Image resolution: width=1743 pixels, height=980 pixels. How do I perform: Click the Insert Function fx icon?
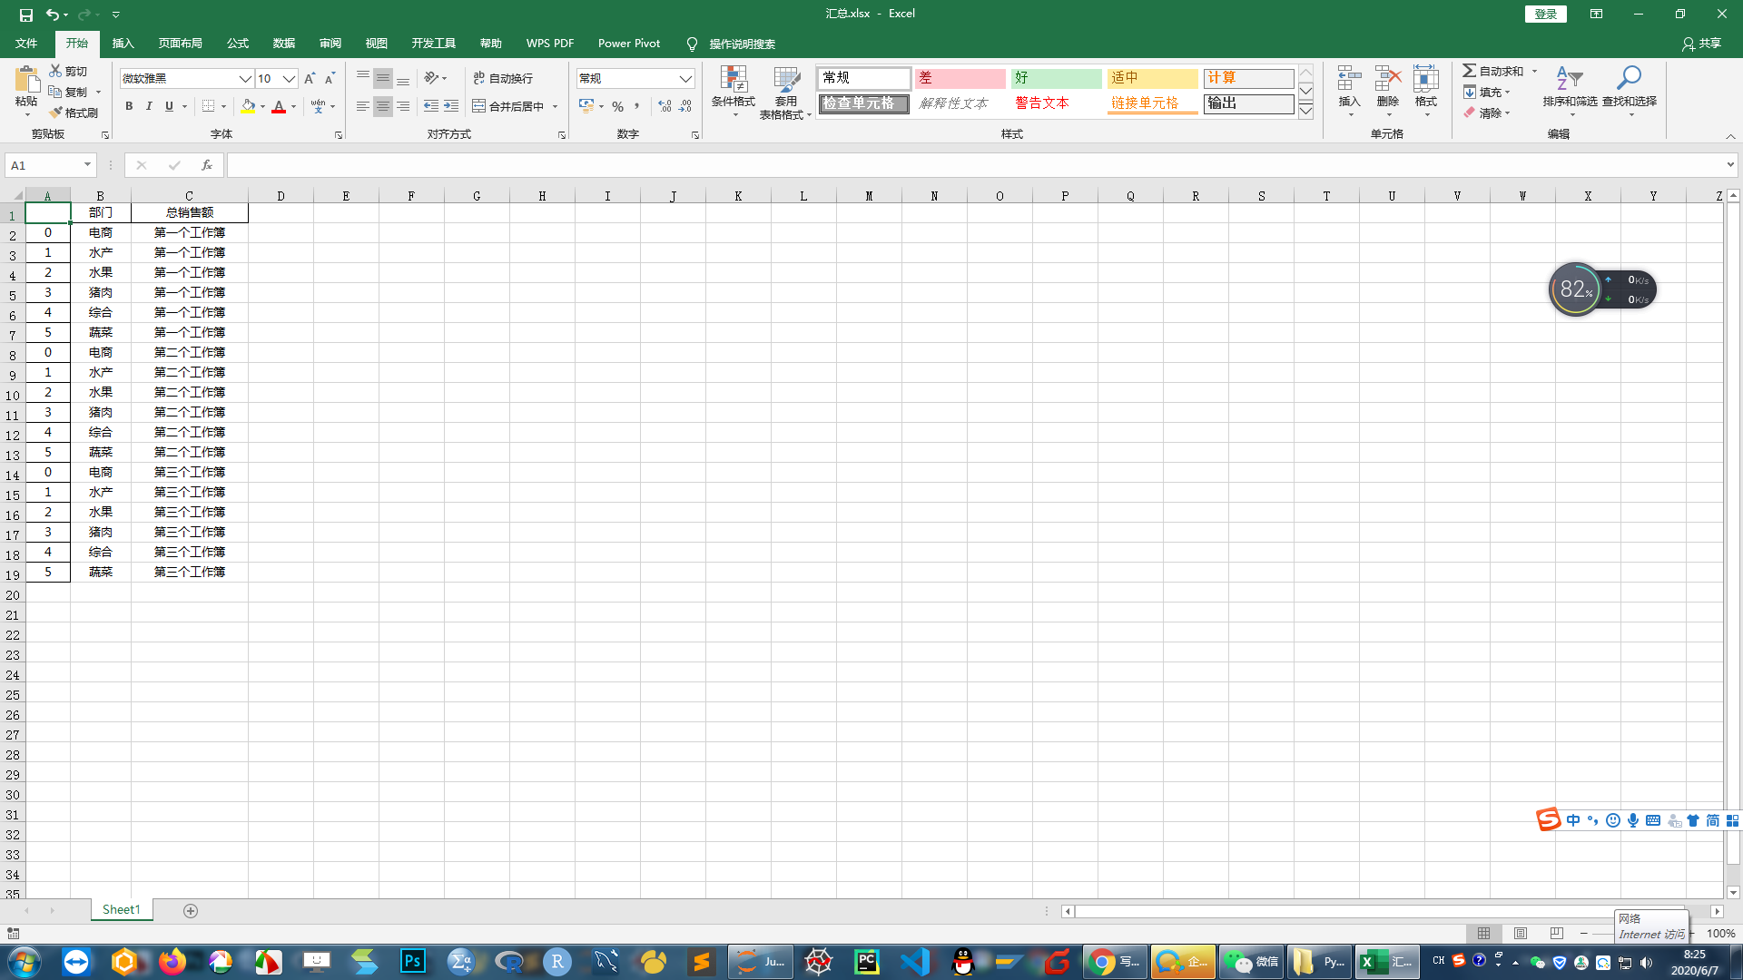tap(207, 165)
